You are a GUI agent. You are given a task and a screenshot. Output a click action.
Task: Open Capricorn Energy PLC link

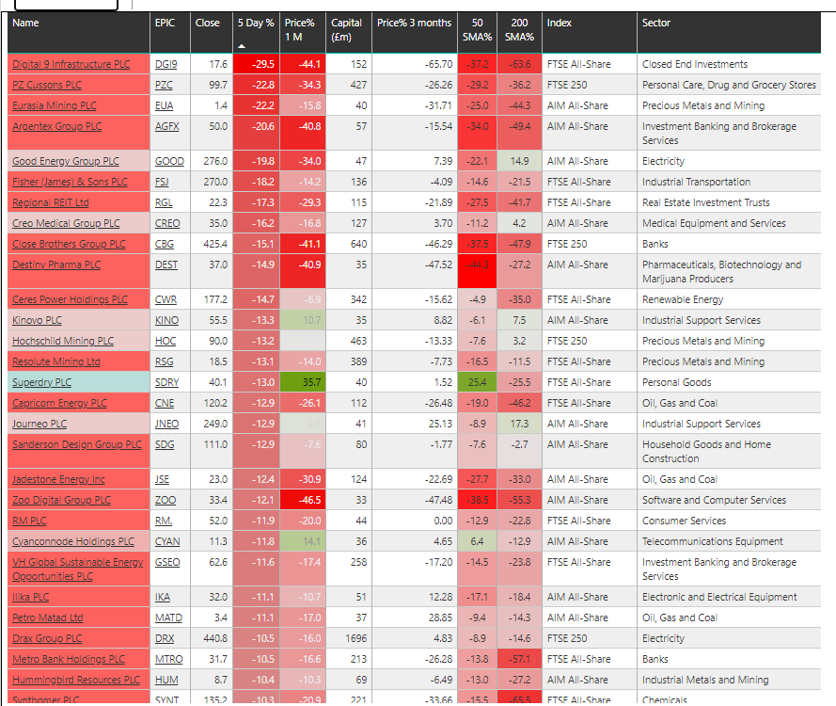tap(60, 404)
